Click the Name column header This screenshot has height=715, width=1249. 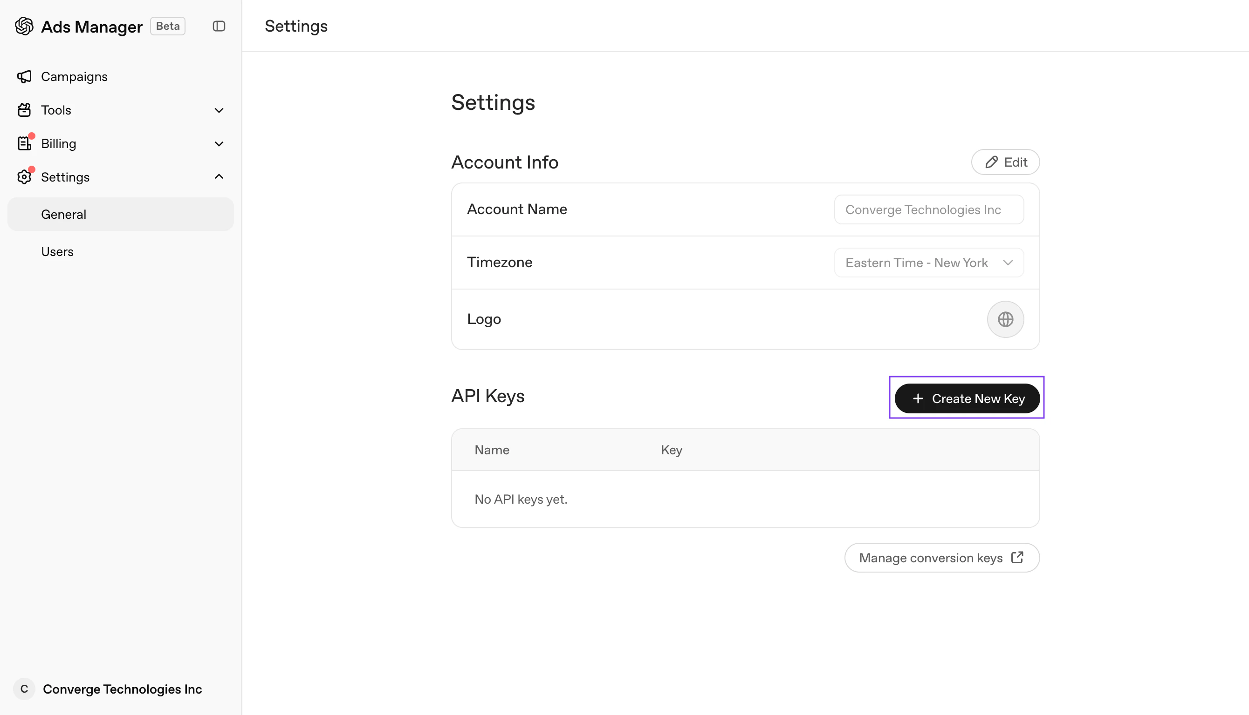point(492,450)
